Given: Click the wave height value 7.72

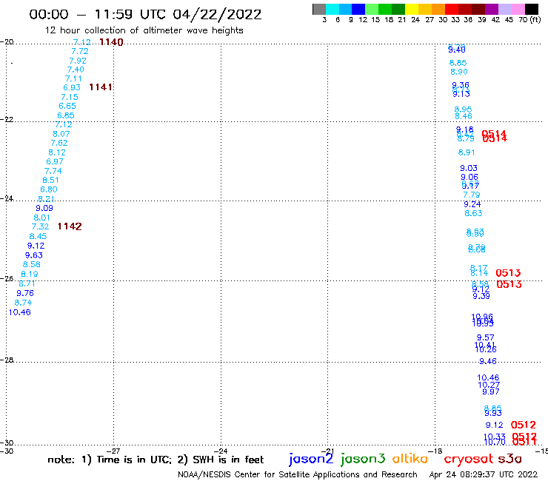Looking at the screenshot, I should 80,51.
